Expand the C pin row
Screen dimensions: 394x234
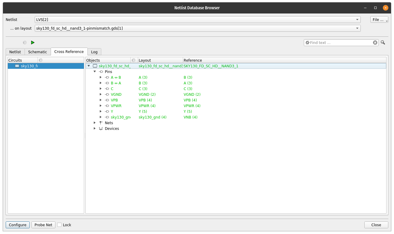101,89
